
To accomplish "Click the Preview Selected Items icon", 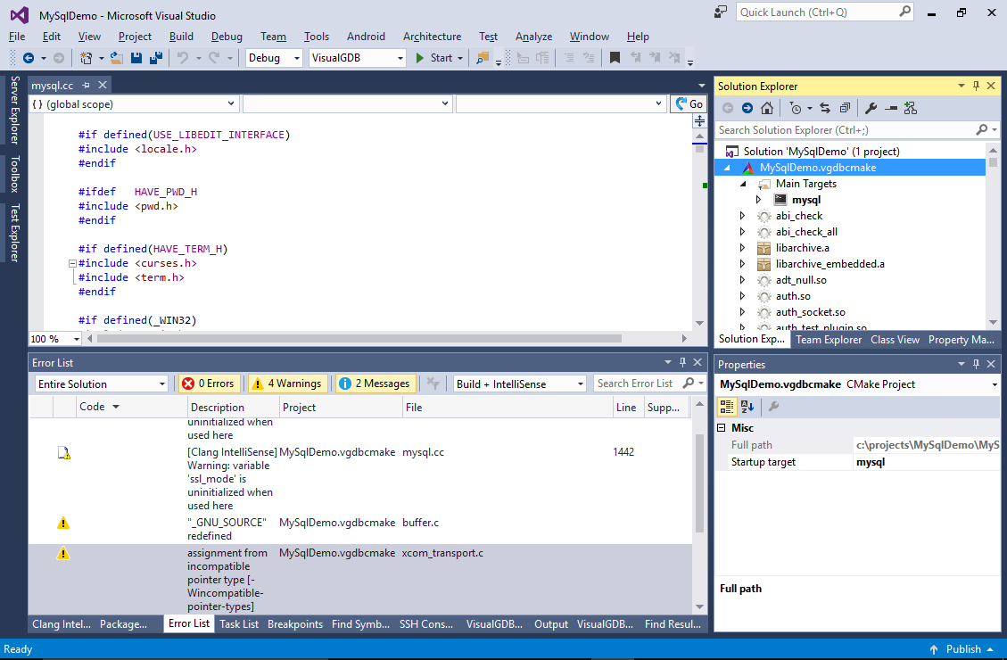I will (x=891, y=108).
